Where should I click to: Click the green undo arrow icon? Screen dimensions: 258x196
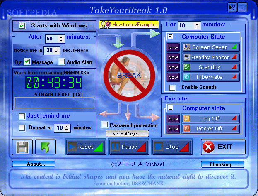pos(46,147)
